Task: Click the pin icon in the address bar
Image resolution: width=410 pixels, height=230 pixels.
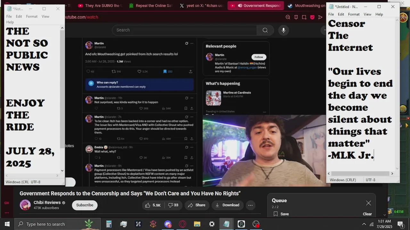Action: coord(296,17)
